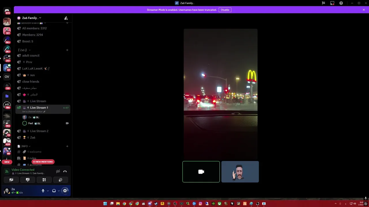369x207 pixels.
Task: Open the Windows Start menu
Action: (105, 204)
